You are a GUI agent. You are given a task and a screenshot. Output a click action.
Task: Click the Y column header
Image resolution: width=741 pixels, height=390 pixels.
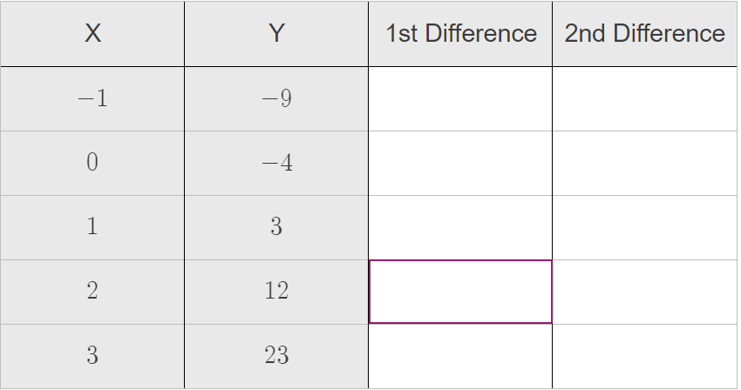(276, 34)
